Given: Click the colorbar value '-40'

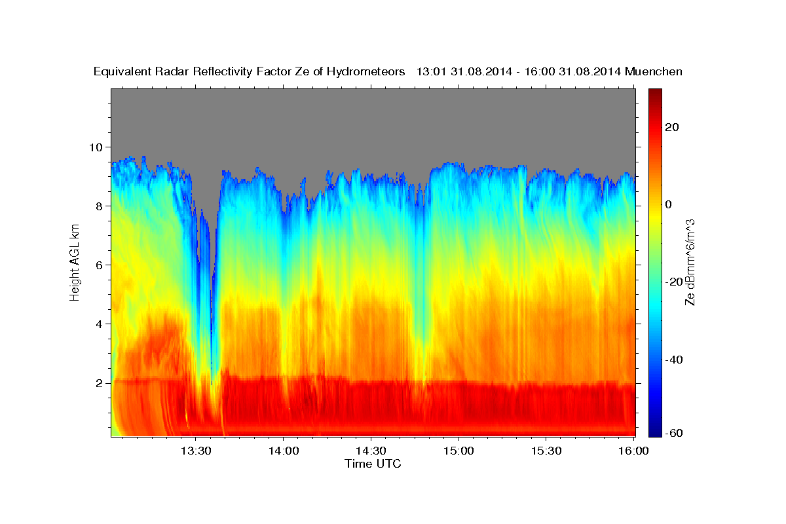Looking at the screenshot, I should (x=675, y=359).
